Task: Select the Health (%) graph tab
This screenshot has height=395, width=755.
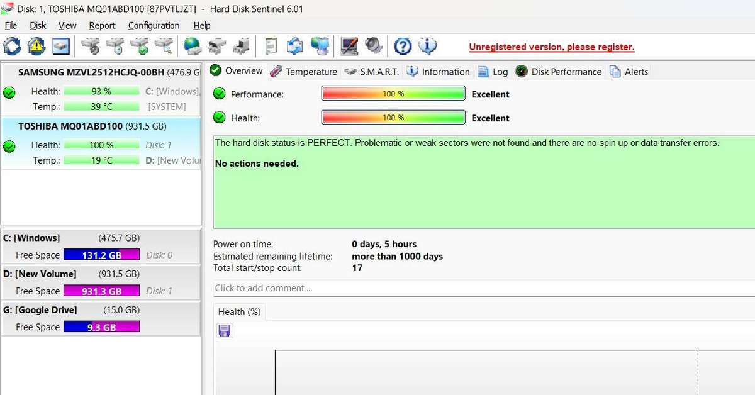Action: [x=239, y=311]
